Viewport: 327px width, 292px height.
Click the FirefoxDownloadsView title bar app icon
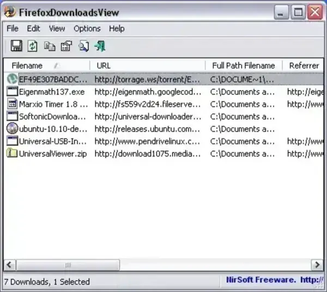pos(10,11)
